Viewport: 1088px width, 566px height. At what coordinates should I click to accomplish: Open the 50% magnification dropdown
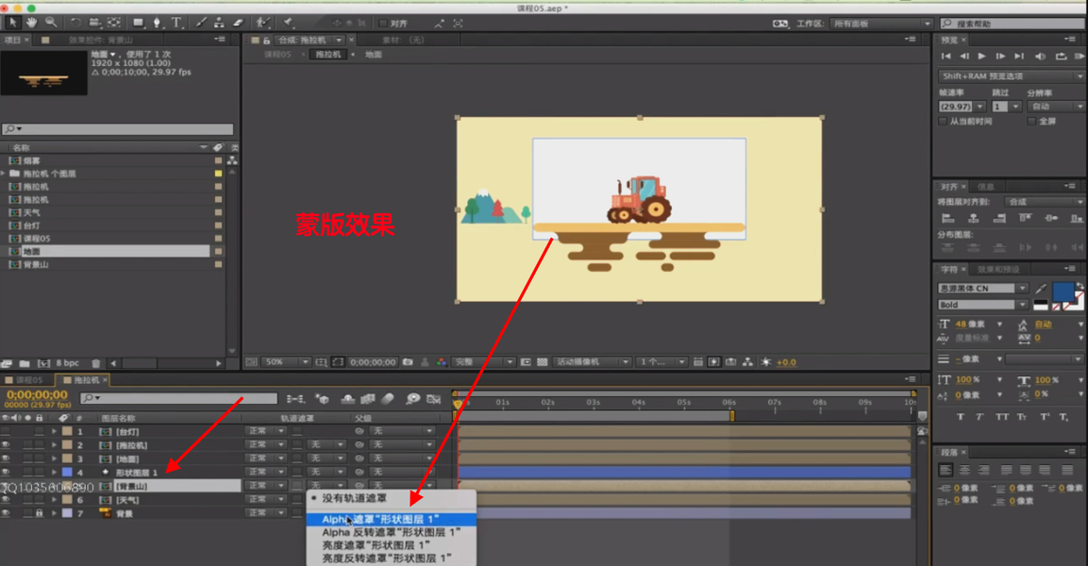tap(286, 362)
